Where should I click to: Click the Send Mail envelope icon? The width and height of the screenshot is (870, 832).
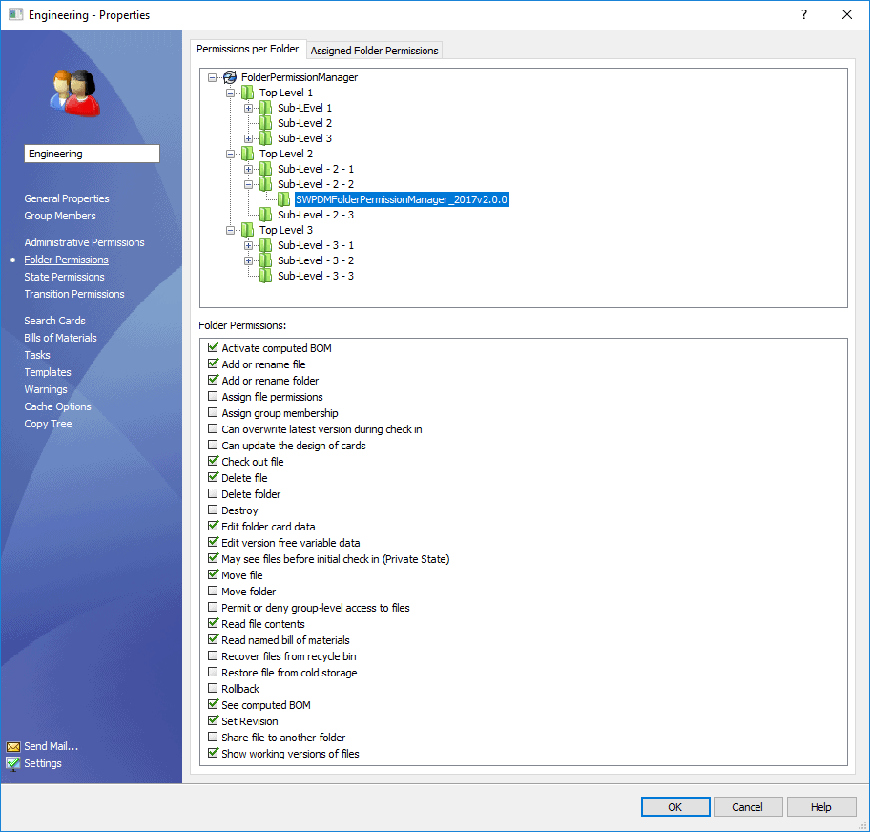pyautogui.click(x=13, y=746)
